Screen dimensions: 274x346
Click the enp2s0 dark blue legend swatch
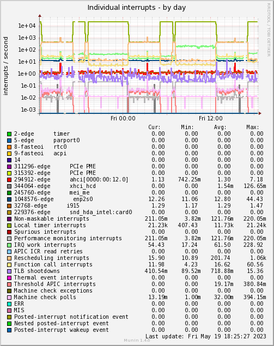pos(9,199)
